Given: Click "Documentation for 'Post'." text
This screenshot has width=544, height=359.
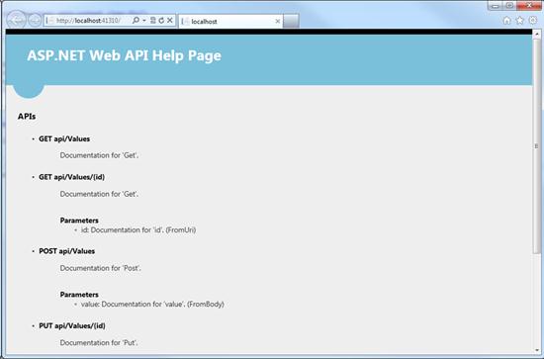Looking at the screenshot, I should [100, 268].
